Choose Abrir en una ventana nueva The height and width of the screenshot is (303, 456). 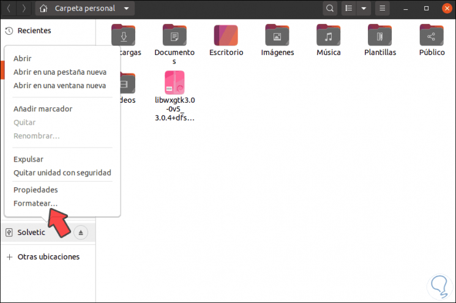59,86
